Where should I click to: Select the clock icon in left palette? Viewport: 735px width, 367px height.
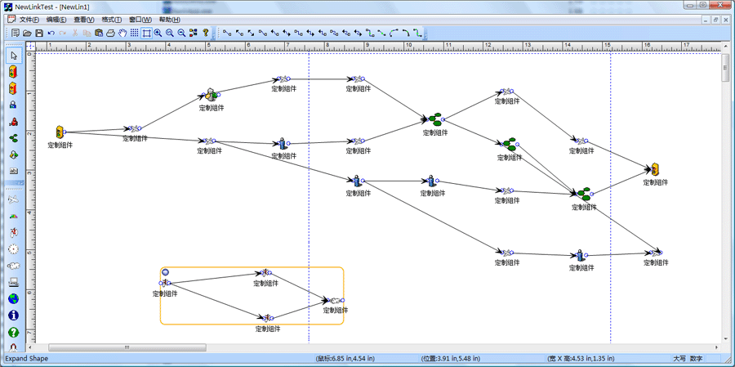click(13, 249)
